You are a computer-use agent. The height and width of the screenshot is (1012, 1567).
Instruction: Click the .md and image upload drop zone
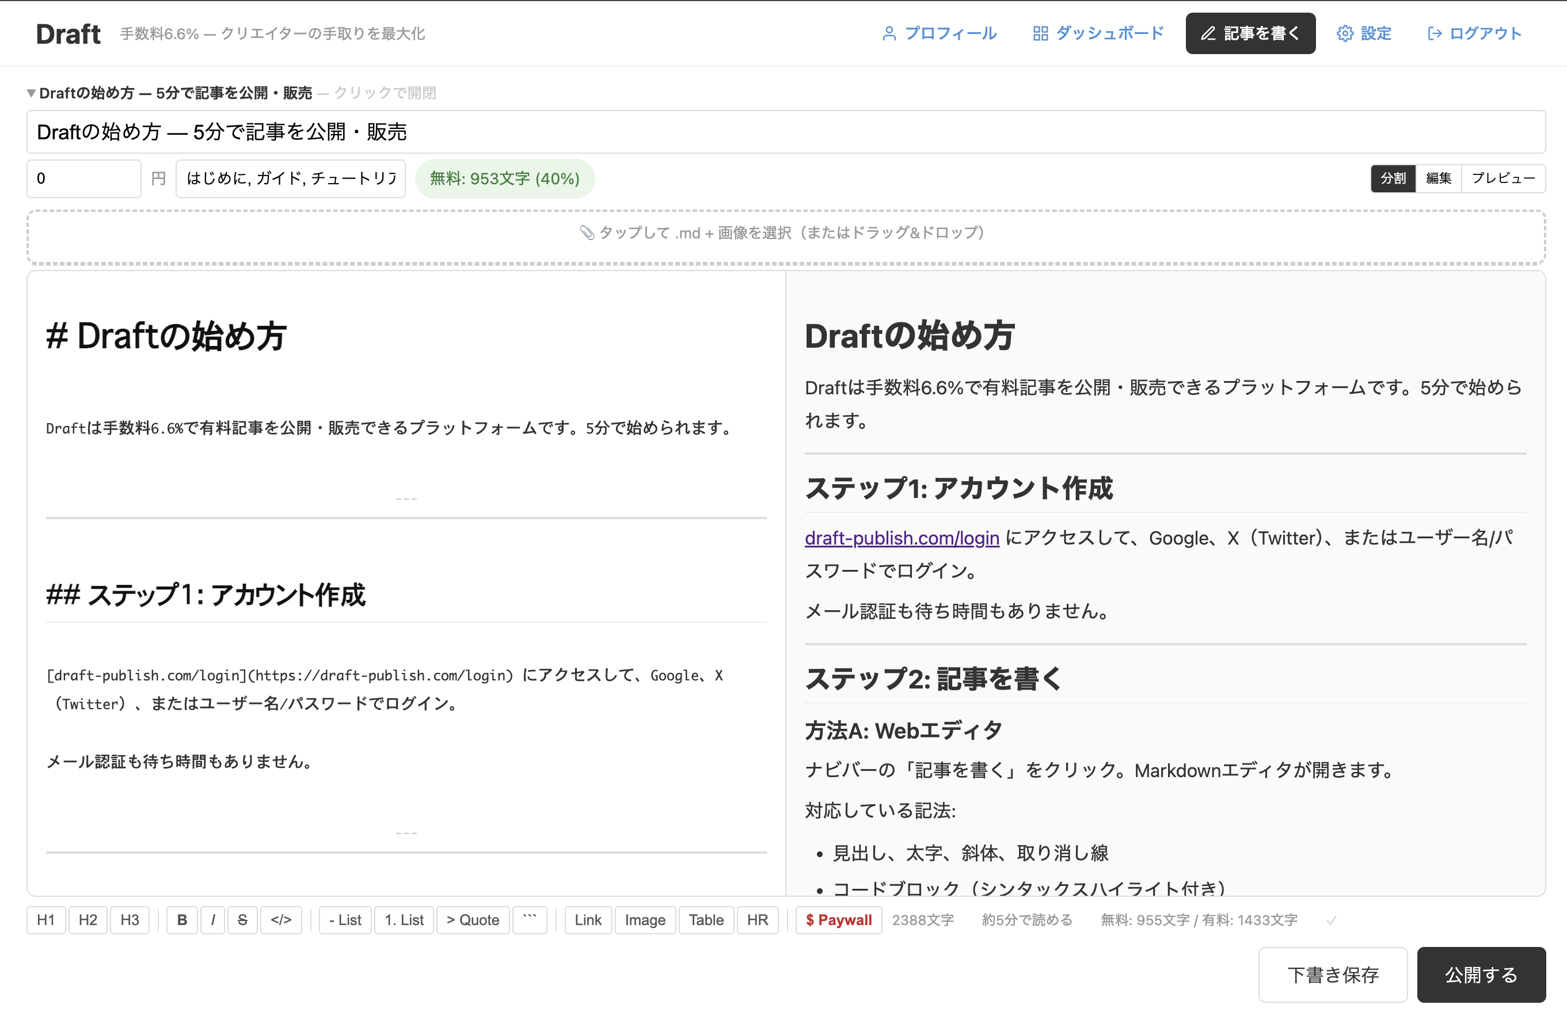coord(786,237)
